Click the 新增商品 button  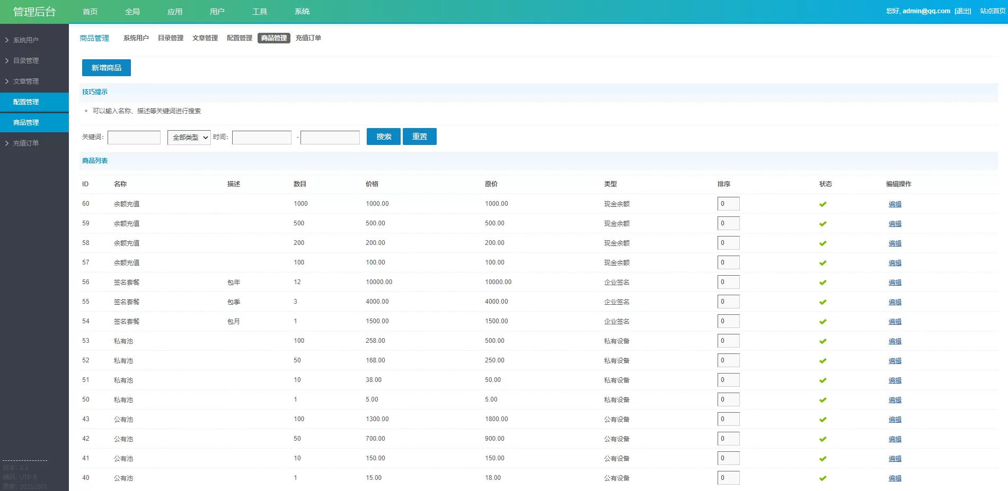tap(106, 68)
